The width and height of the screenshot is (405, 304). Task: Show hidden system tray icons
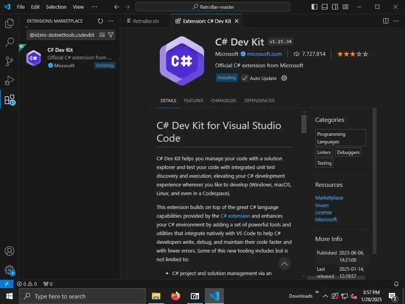click(326, 296)
